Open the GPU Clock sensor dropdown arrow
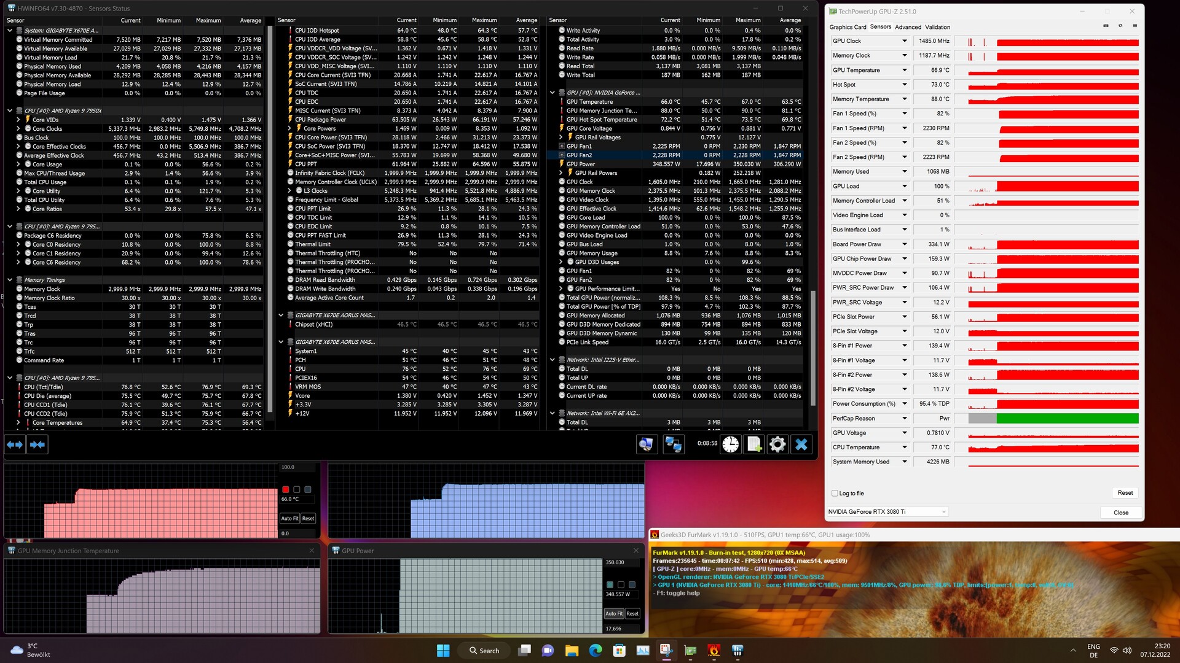1180x663 pixels. (904, 41)
